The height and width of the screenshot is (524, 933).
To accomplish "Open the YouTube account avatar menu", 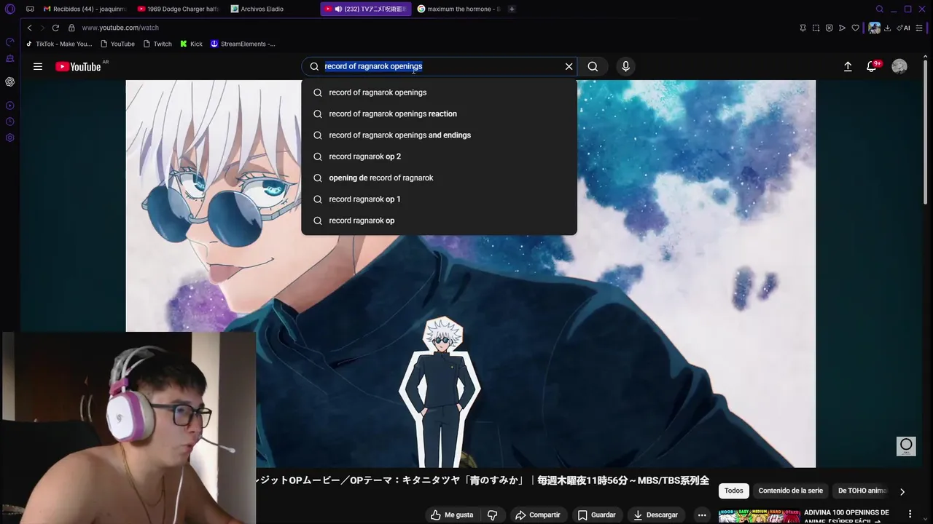I will (x=899, y=66).
